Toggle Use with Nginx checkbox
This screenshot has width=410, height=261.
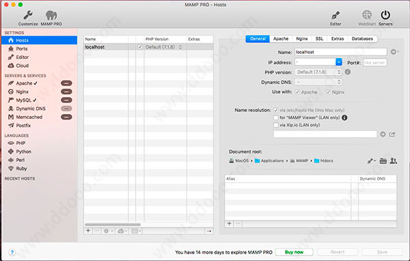328,92
